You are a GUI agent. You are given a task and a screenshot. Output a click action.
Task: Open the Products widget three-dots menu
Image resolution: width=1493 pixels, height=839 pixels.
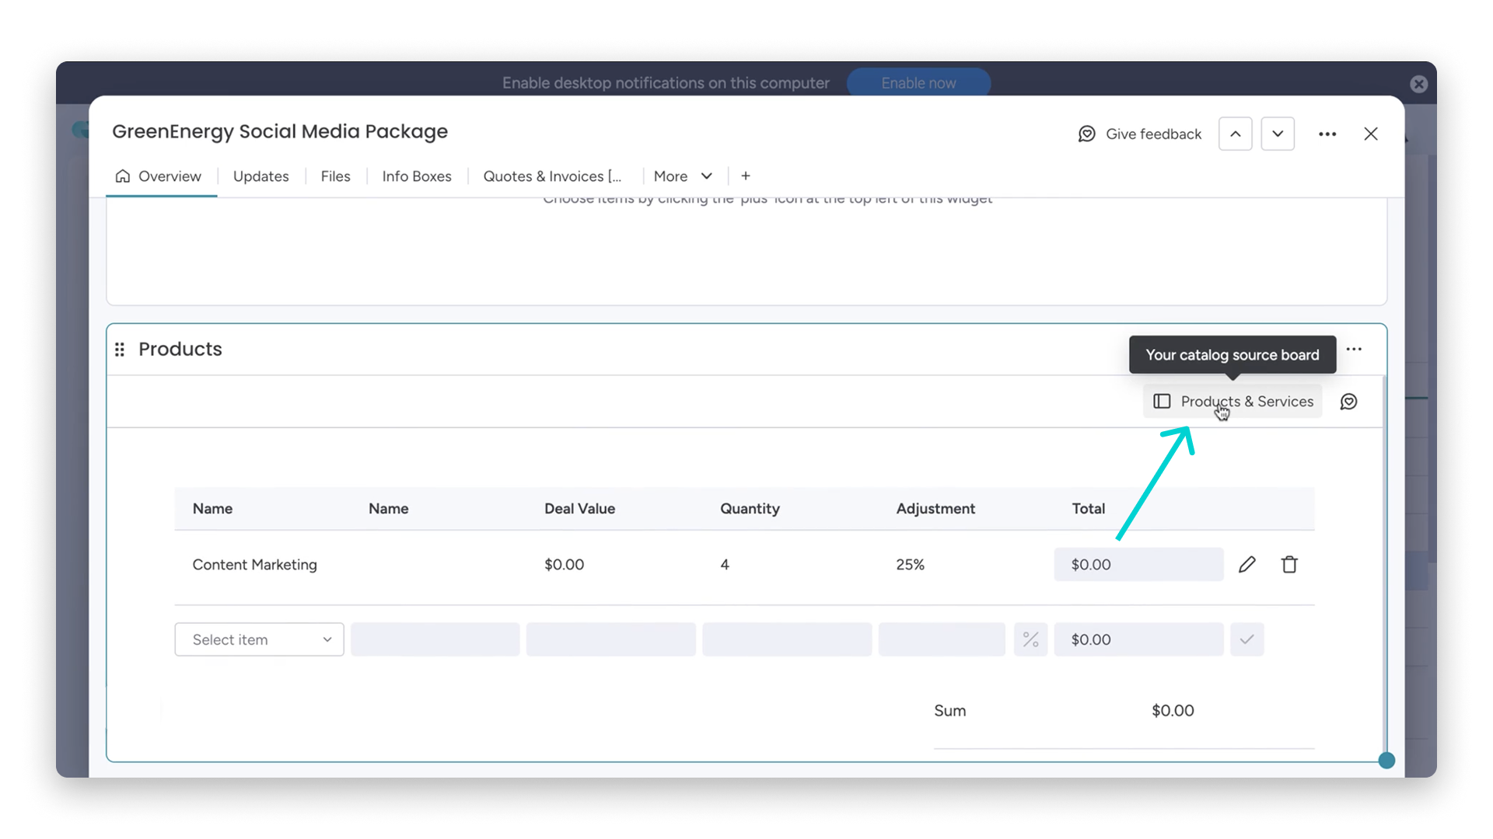[x=1354, y=349]
